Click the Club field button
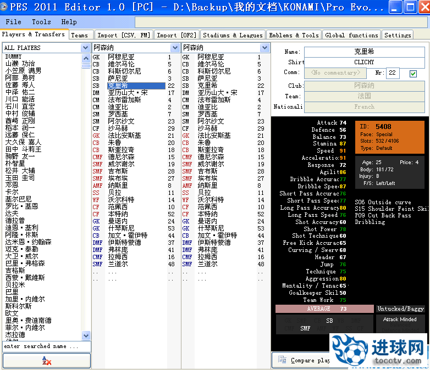The image size is (430, 370). click(364, 86)
